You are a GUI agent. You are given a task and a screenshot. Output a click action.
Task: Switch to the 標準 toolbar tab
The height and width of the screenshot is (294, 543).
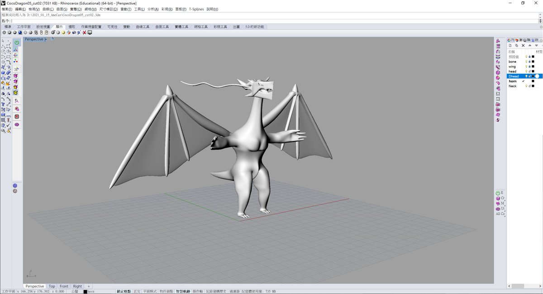8,27
